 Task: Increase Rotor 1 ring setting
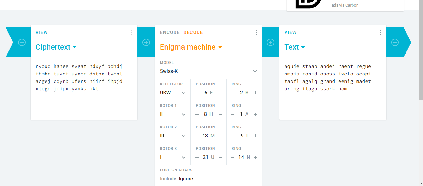[256, 114]
